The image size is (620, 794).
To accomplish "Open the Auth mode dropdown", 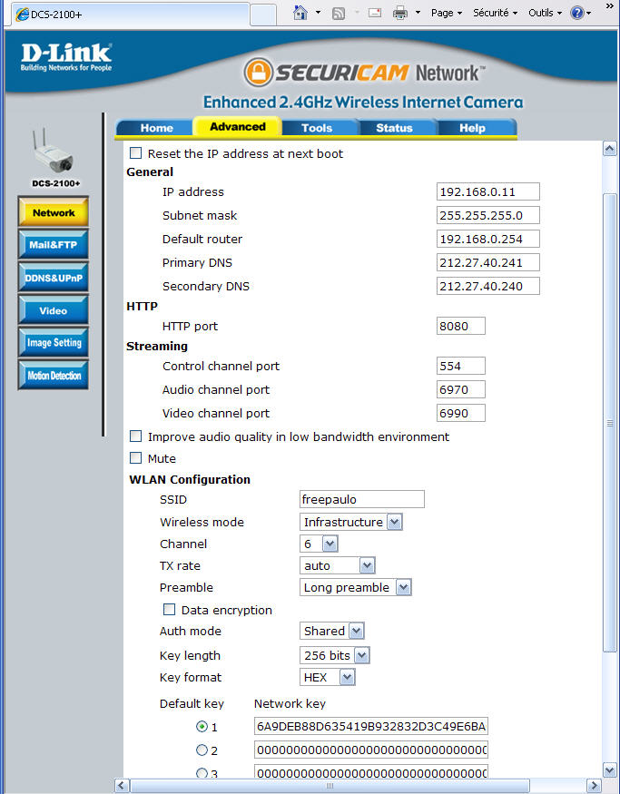I will tap(331, 631).
